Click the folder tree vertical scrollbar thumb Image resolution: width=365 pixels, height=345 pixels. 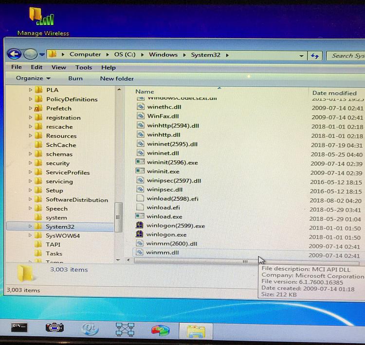[x=118, y=217]
